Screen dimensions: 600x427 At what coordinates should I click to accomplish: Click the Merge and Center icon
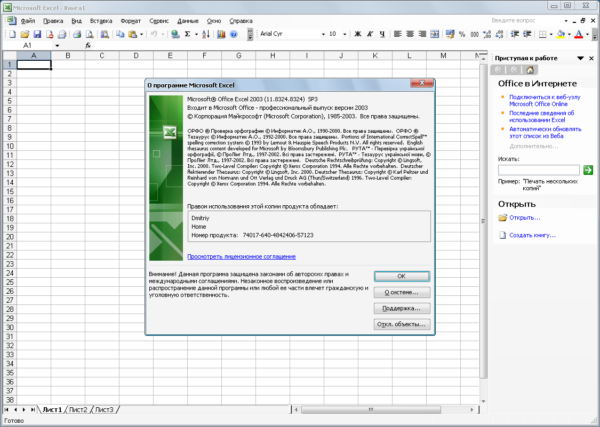pos(435,34)
